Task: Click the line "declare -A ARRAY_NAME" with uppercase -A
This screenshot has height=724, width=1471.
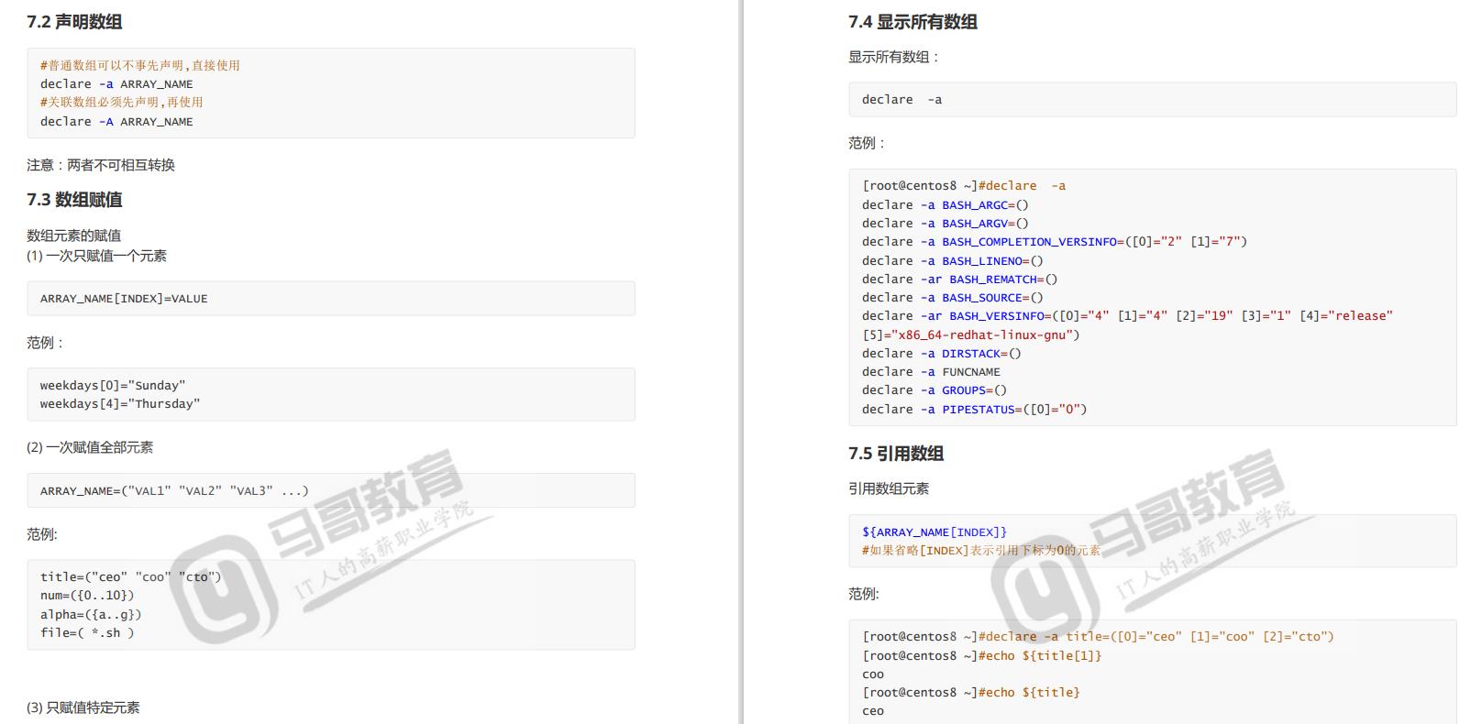Action: [x=116, y=122]
